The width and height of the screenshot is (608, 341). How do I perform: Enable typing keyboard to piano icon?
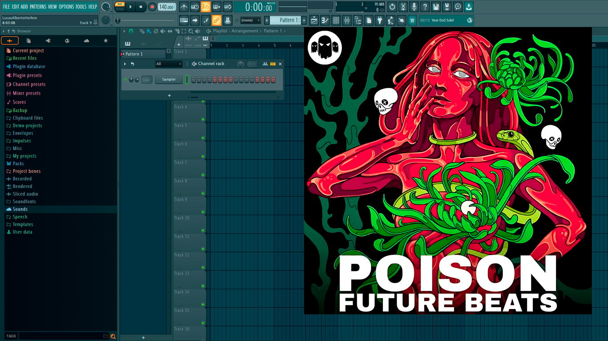click(x=184, y=20)
